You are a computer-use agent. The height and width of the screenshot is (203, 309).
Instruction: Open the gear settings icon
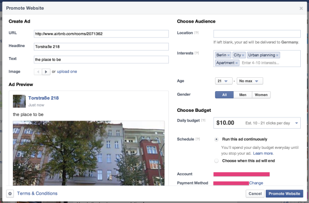coord(10,194)
